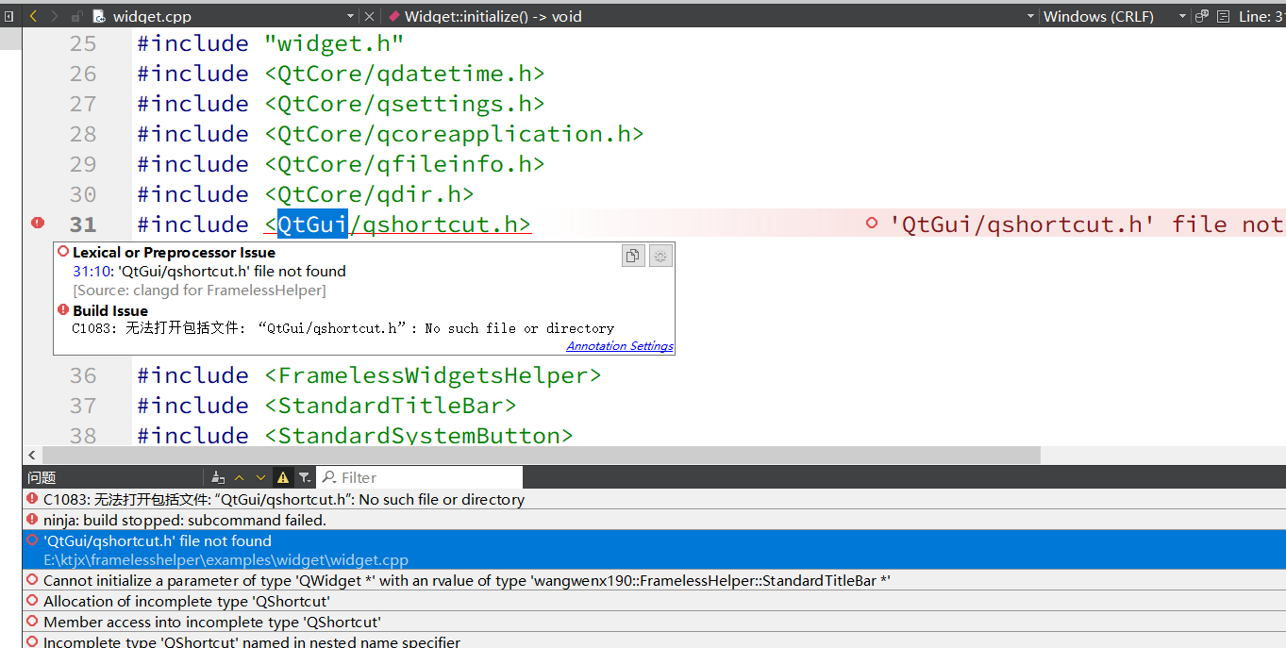Open the tooltip settings gear icon

[x=661, y=256]
